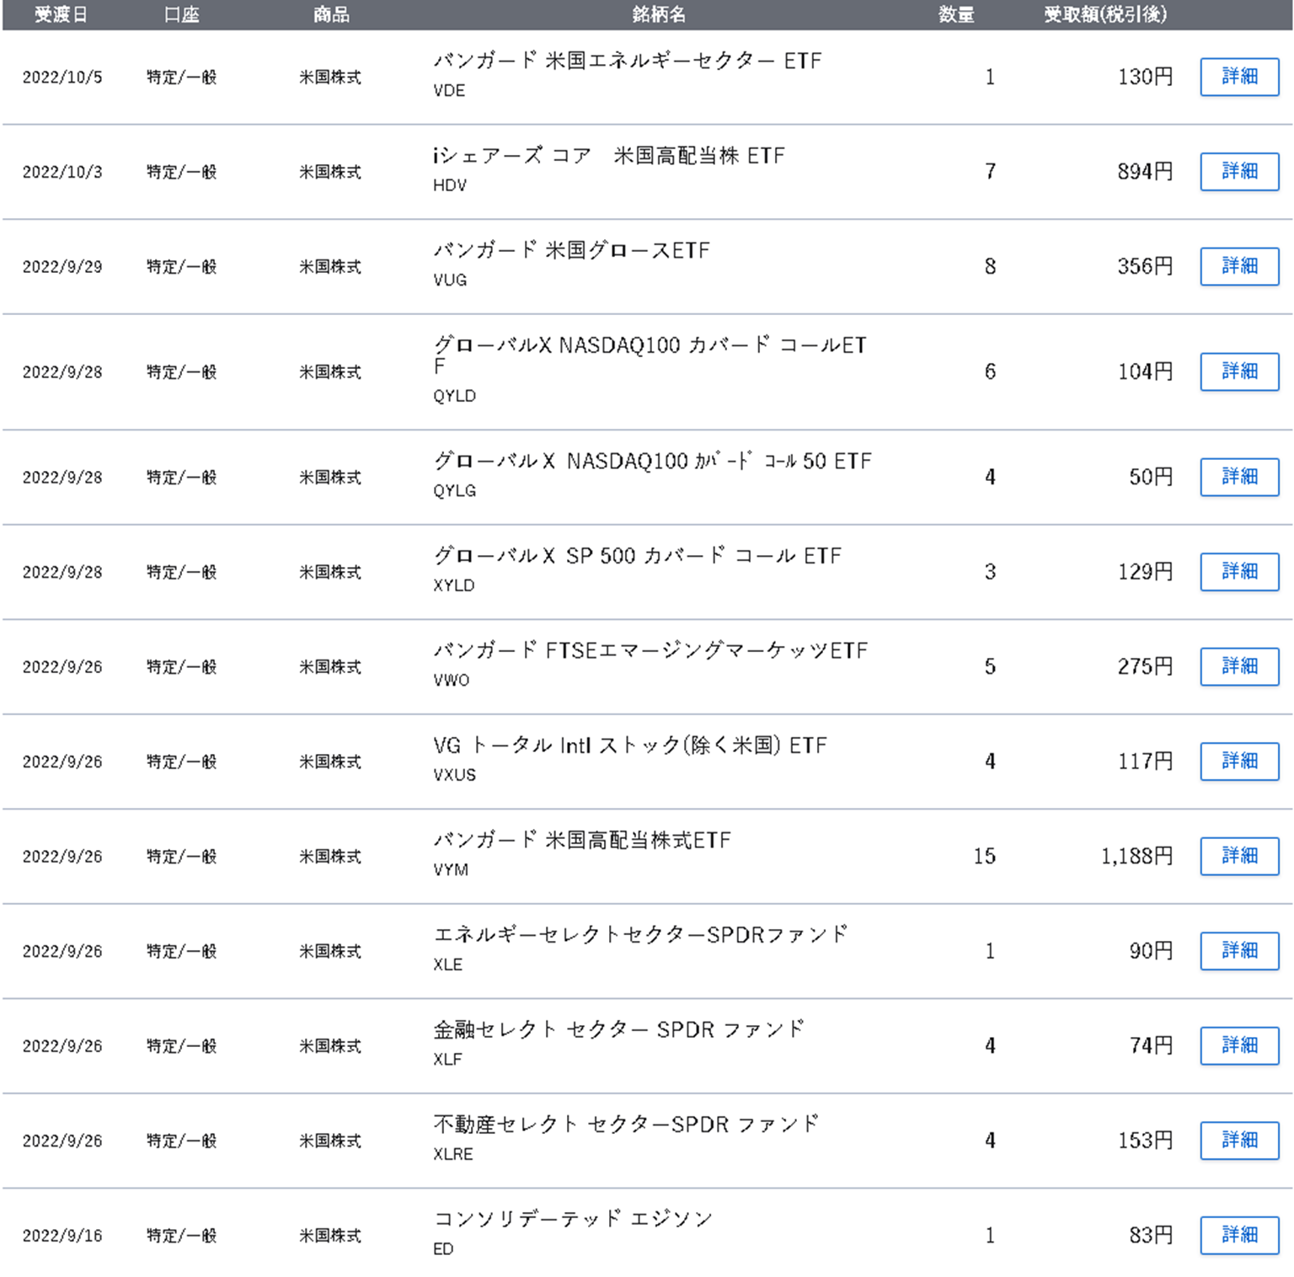
Task: Click 詳細 button in HDV row
Action: [x=1239, y=172]
